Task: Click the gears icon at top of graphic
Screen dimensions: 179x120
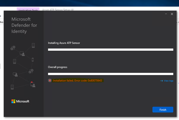Action: (13, 48)
